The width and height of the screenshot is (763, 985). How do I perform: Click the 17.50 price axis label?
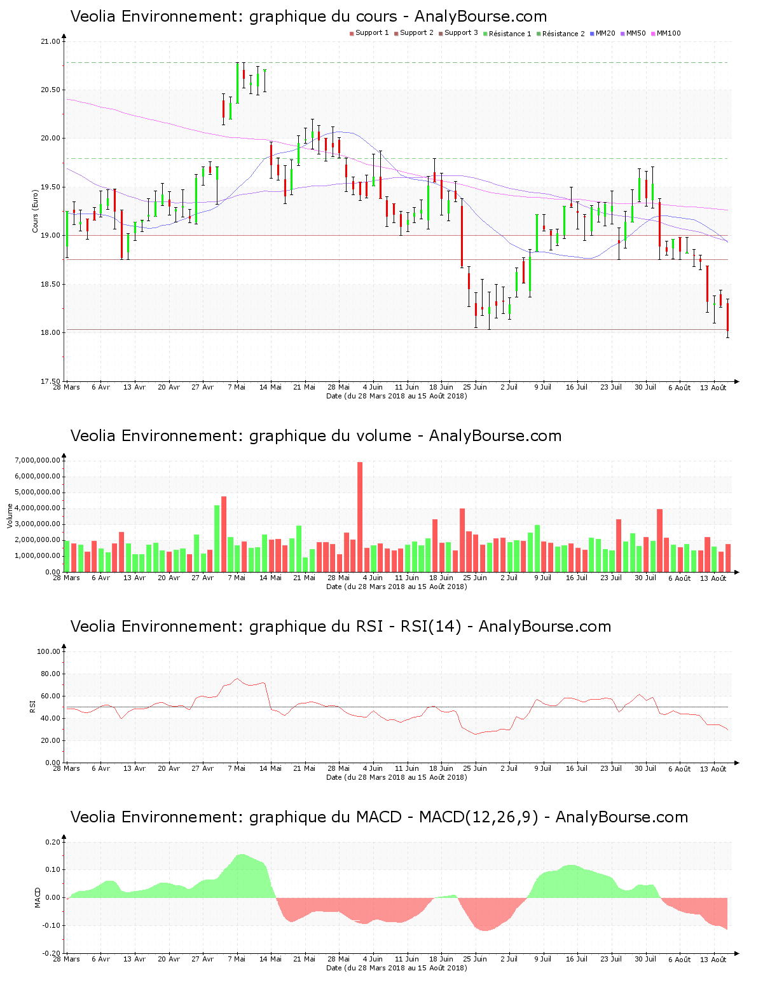coord(50,381)
